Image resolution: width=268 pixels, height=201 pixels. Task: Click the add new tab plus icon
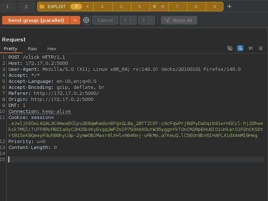pyautogui.click(x=229, y=6)
